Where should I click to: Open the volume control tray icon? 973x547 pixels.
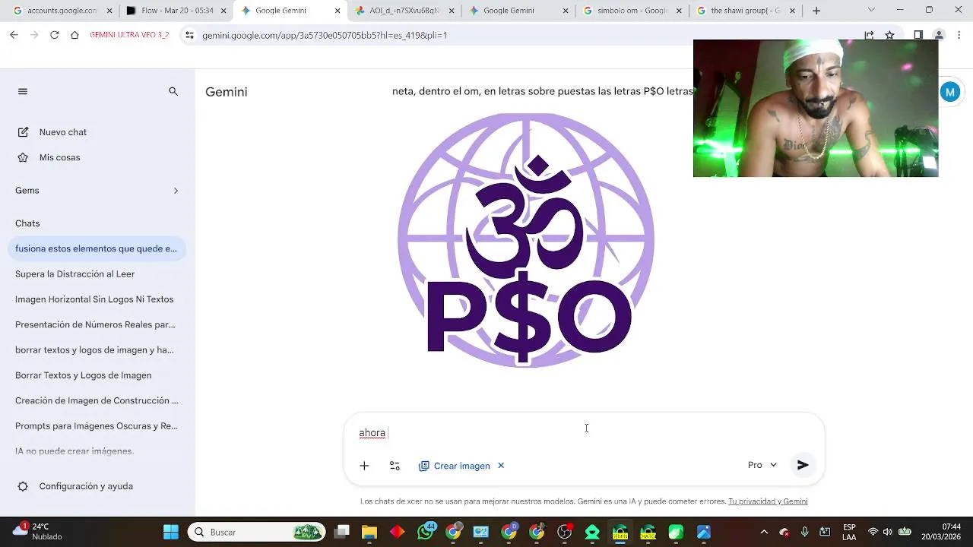[887, 532]
